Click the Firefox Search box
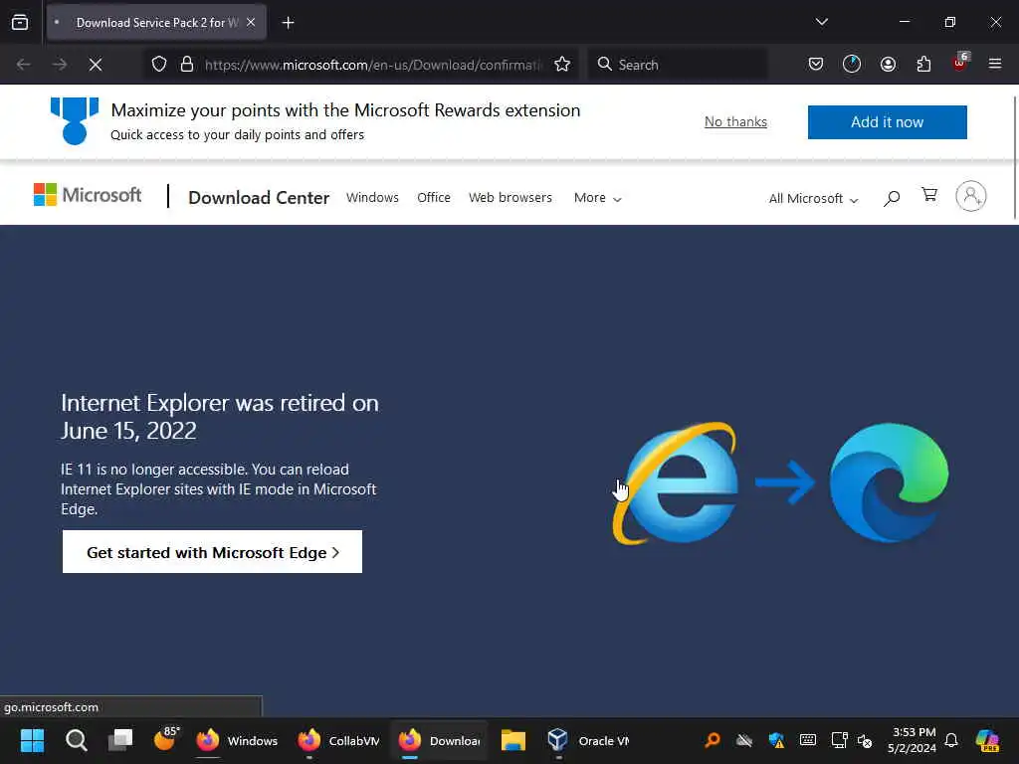 tap(677, 65)
